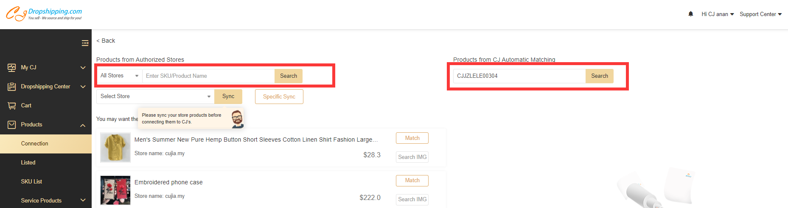Open the Select Store dropdown

pyautogui.click(x=155, y=96)
